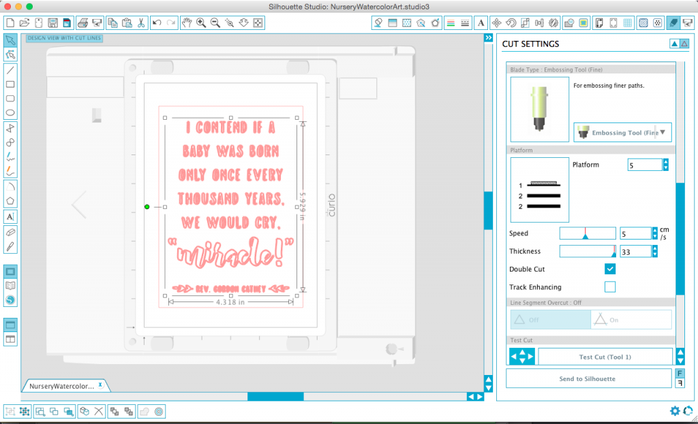Open the Fill Color paint bucket panel

tap(378, 22)
